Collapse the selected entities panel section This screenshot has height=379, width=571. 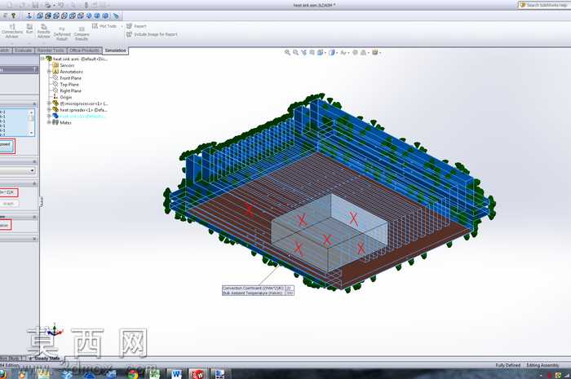tap(34, 104)
